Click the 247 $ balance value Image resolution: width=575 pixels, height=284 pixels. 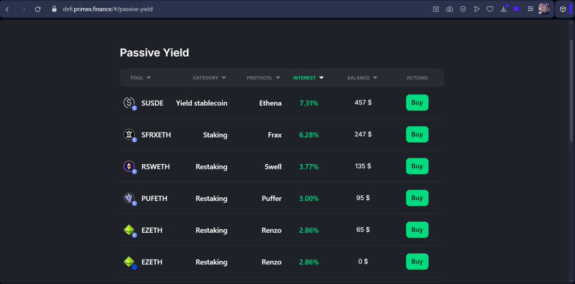[x=363, y=134]
